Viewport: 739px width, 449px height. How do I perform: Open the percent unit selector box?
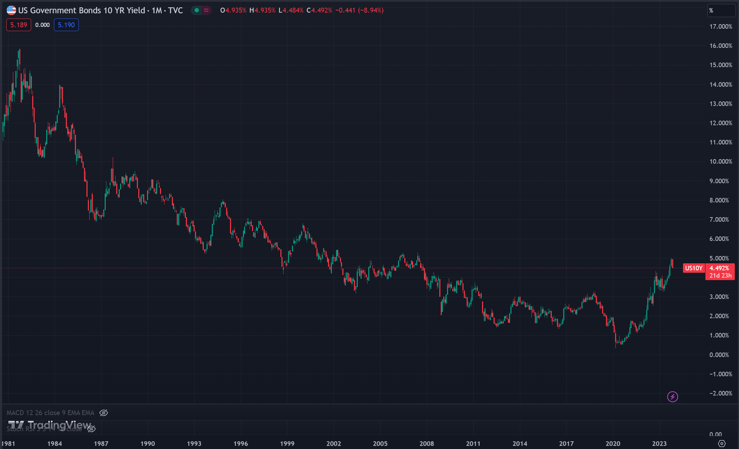[x=721, y=10]
